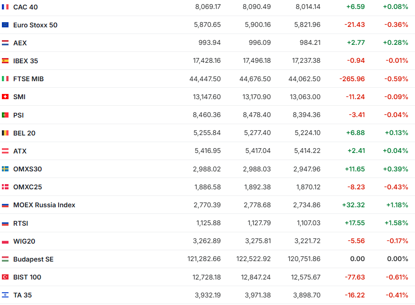Click the Turkey flag beside BIST 100

tap(5, 277)
